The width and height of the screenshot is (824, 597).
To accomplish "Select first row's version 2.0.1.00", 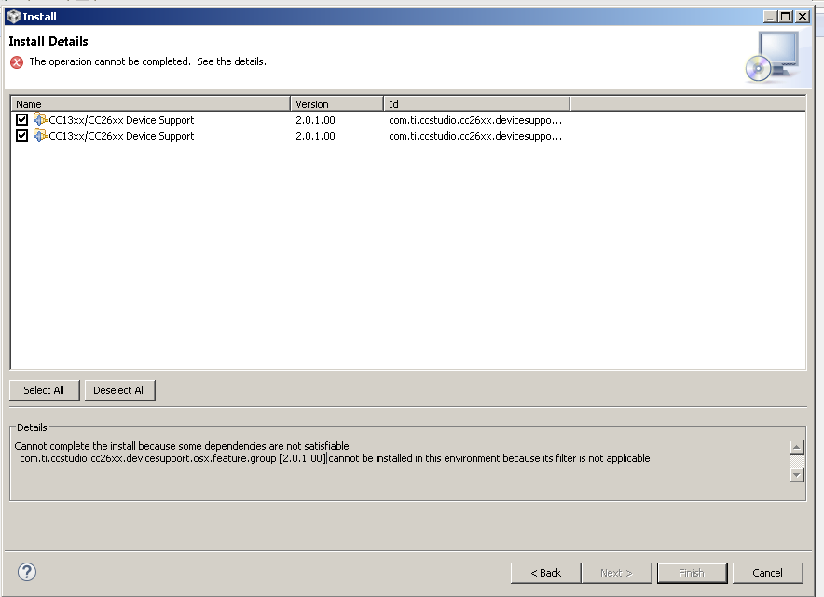I will [x=315, y=120].
